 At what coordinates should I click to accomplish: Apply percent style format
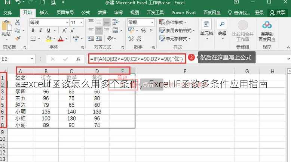[x=143, y=30]
